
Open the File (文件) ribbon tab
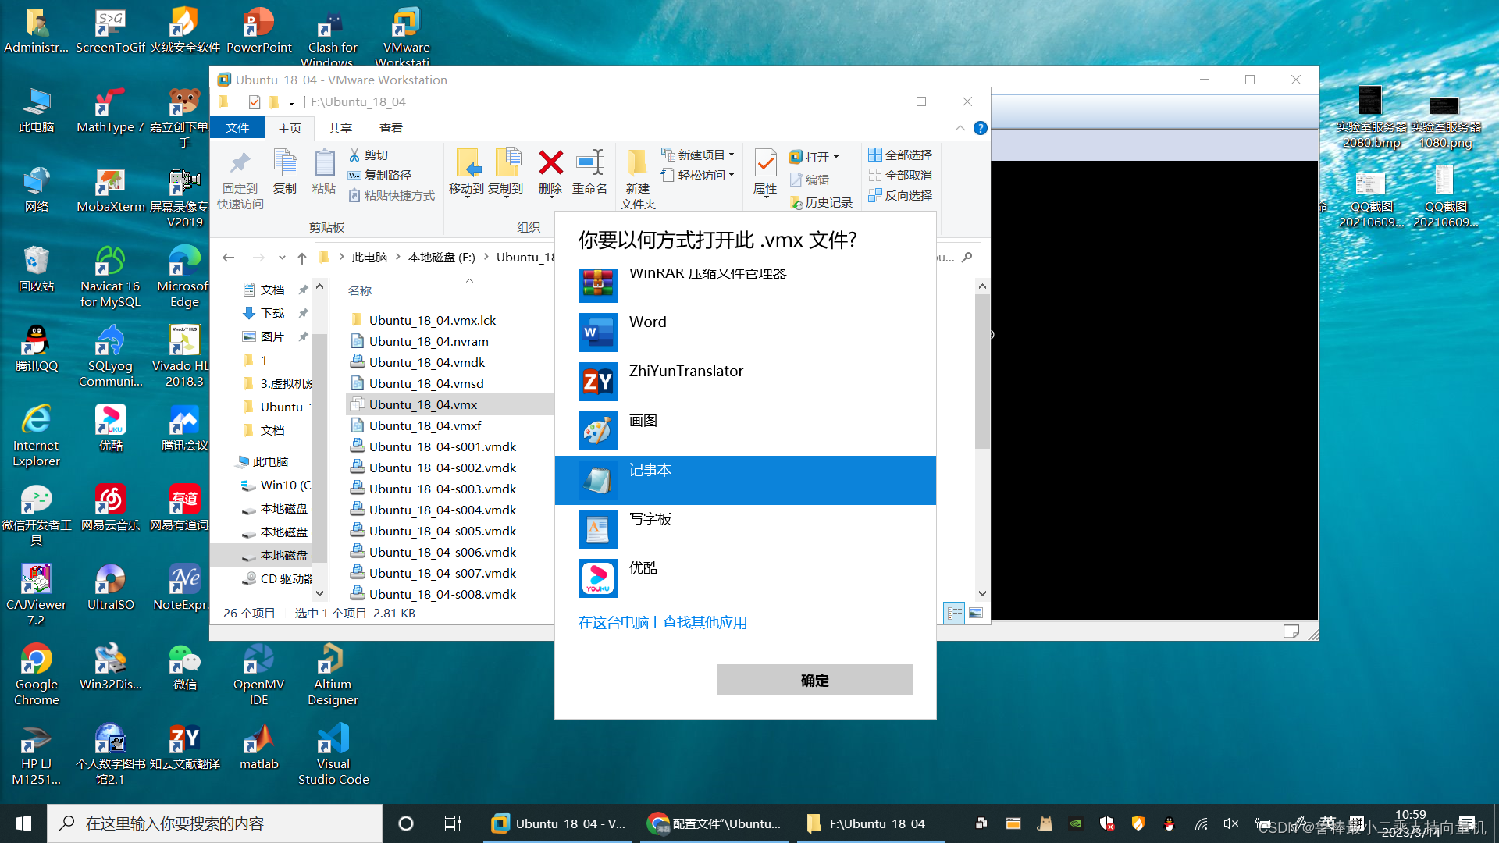pyautogui.click(x=237, y=128)
